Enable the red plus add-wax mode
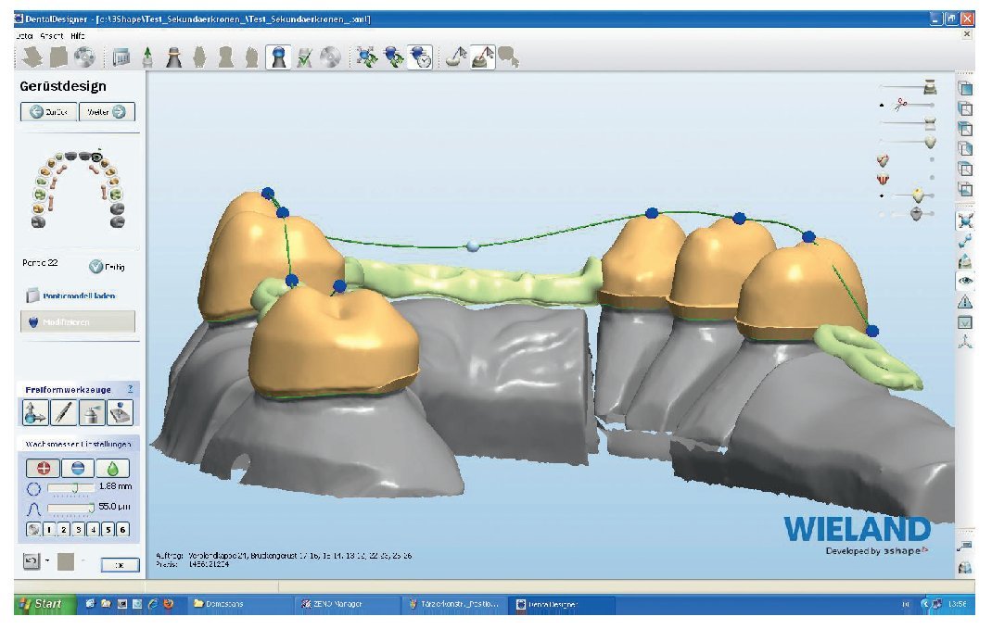 pyautogui.click(x=45, y=467)
